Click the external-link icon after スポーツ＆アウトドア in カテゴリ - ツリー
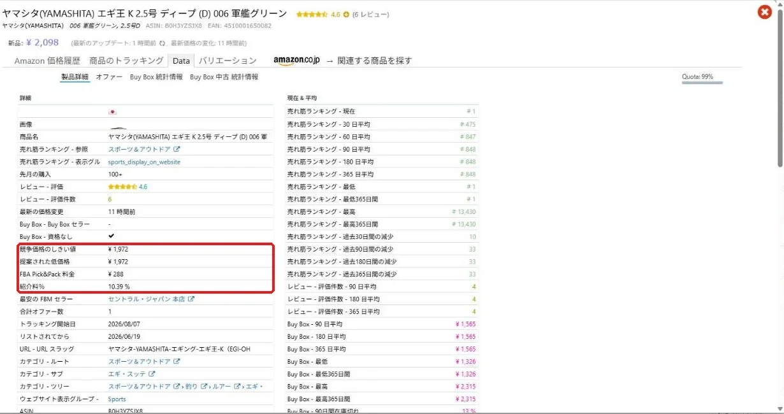The image size is (784, 414). click(177, 386)
